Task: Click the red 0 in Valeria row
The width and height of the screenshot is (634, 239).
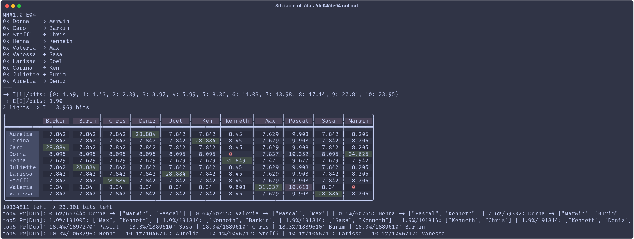Action: [354, 187]
